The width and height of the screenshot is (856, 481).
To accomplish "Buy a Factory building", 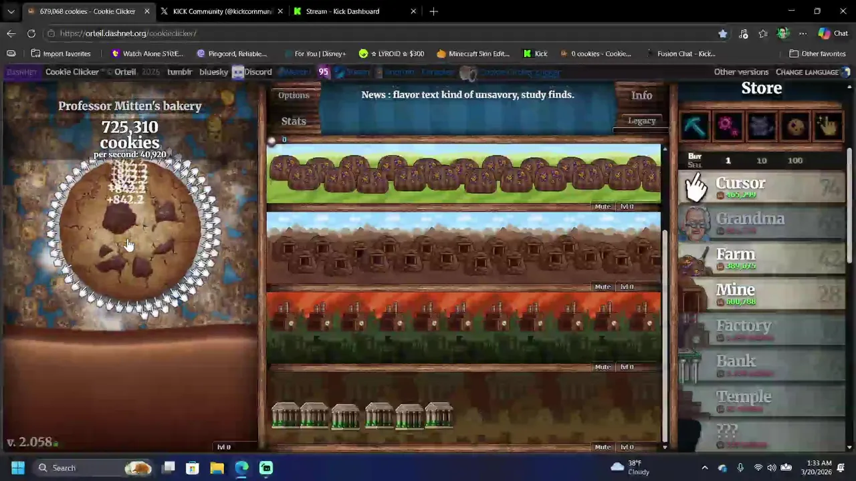I will 762,329.
